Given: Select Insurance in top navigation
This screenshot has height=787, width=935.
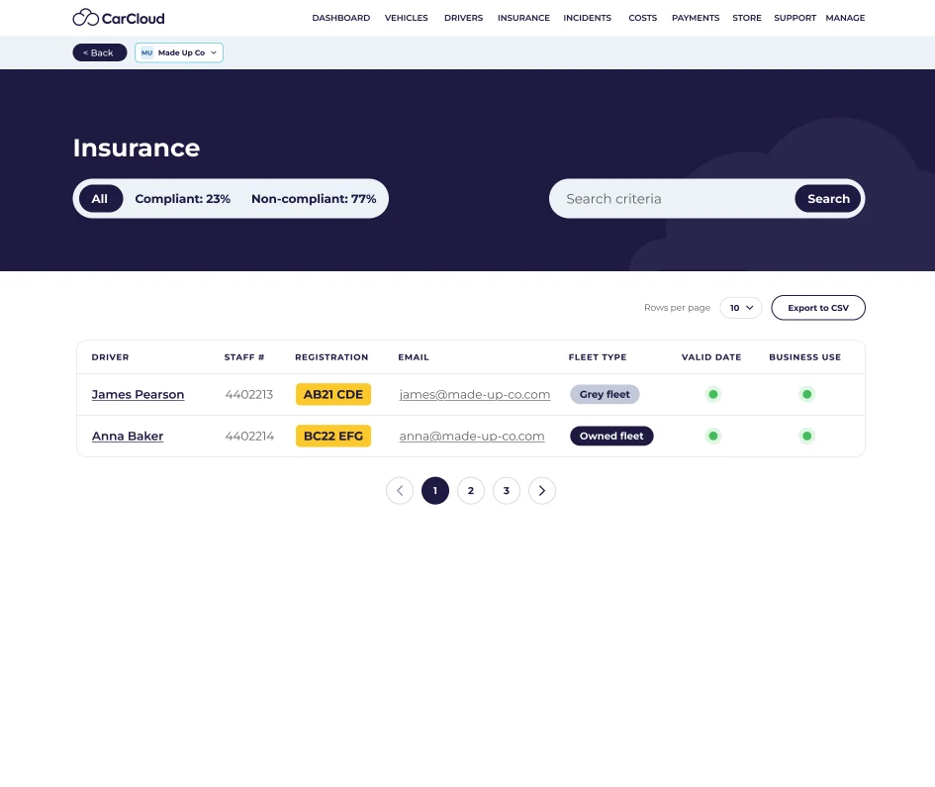Looking at the screenshot, I should pos(523,18).
